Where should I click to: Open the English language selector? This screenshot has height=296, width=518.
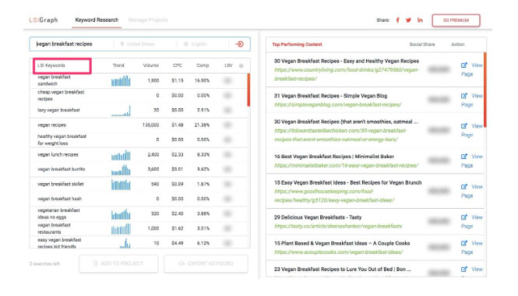point(196,44)
